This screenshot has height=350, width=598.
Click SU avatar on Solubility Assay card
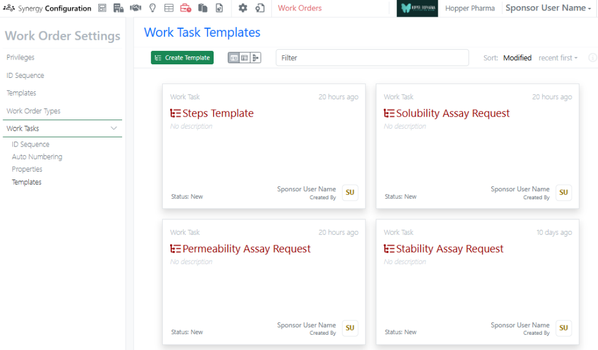coord(564,192)
